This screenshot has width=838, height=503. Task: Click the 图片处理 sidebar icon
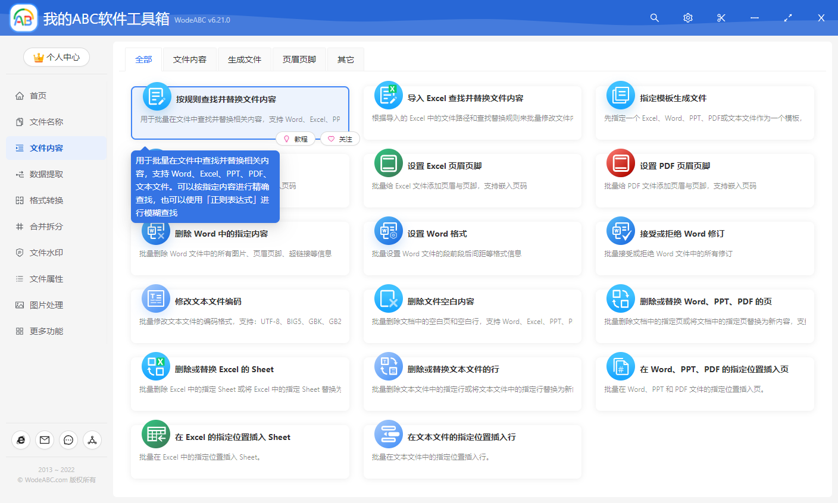coord(21,304)
